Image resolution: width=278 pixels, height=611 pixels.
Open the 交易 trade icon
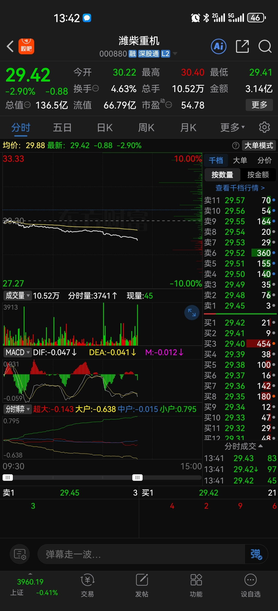87,586
